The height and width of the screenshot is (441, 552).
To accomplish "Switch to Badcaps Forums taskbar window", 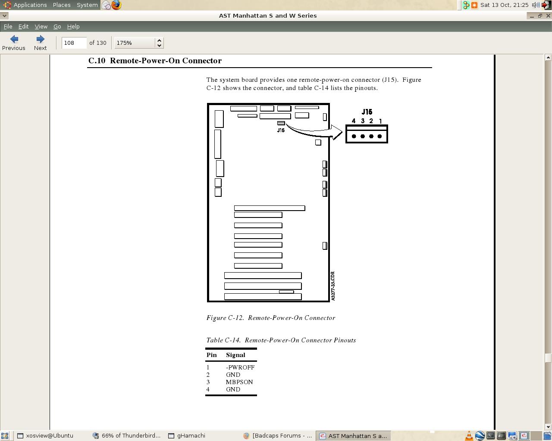I will (x=277, y=436).
